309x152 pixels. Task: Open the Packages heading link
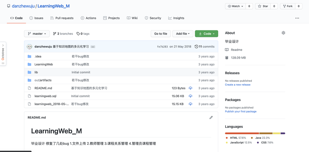[x=233, y=100]
